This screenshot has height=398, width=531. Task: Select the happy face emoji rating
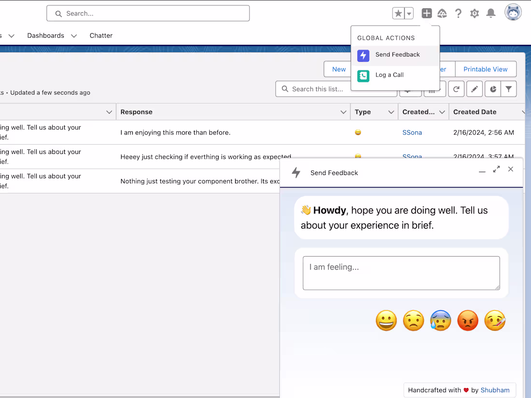(x=386, y=320)
